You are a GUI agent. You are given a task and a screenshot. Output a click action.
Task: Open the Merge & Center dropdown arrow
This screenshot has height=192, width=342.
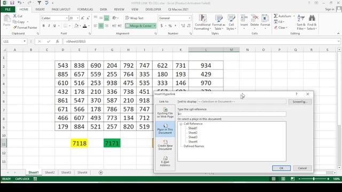pyautogui.click(x=154, y=26)
